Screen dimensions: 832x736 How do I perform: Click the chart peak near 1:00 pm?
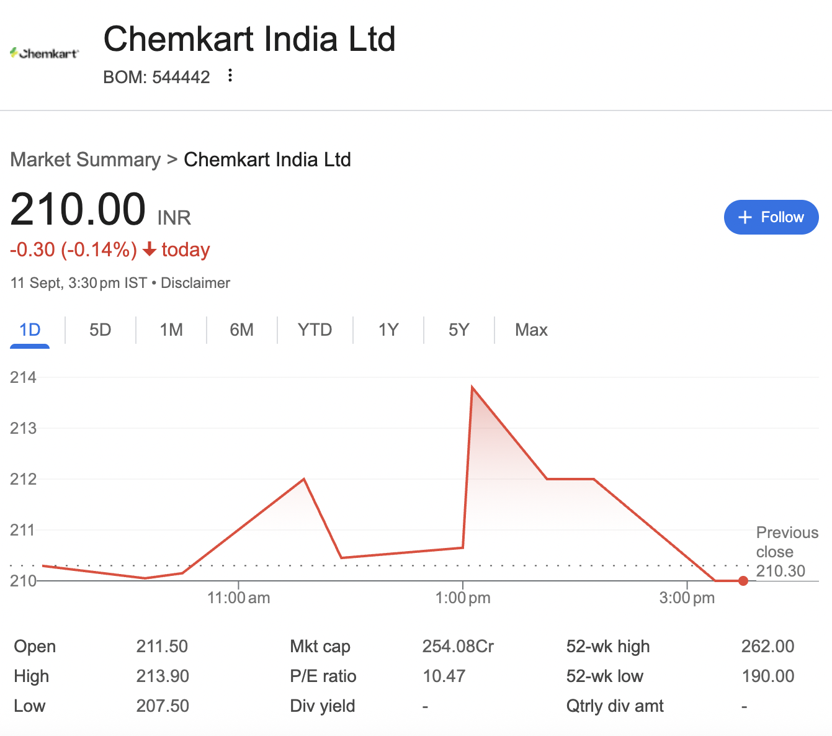click(x=472, y=388)
